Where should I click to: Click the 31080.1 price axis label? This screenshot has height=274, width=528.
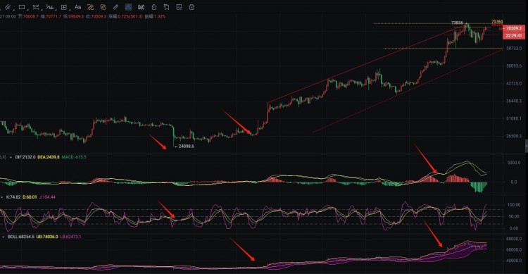coord(514,118)
